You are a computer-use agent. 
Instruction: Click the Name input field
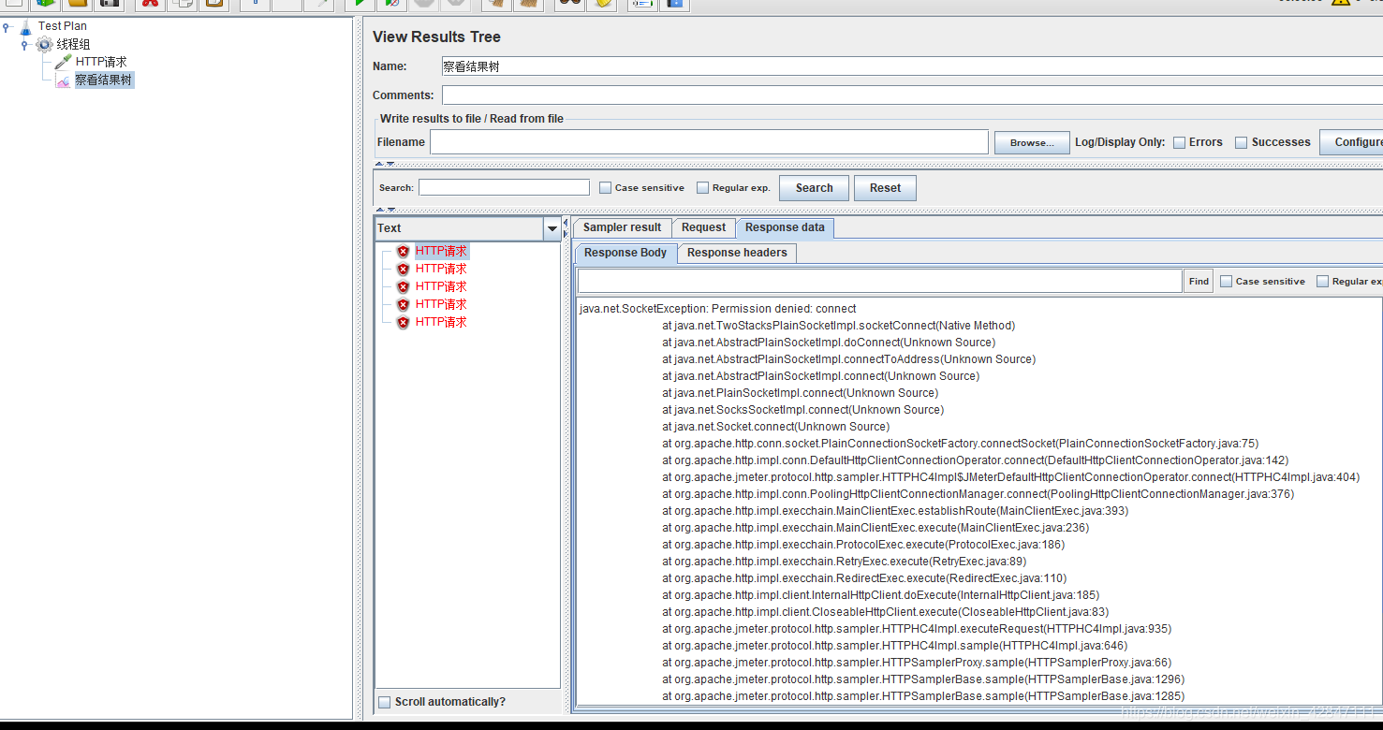coord(912,66)
